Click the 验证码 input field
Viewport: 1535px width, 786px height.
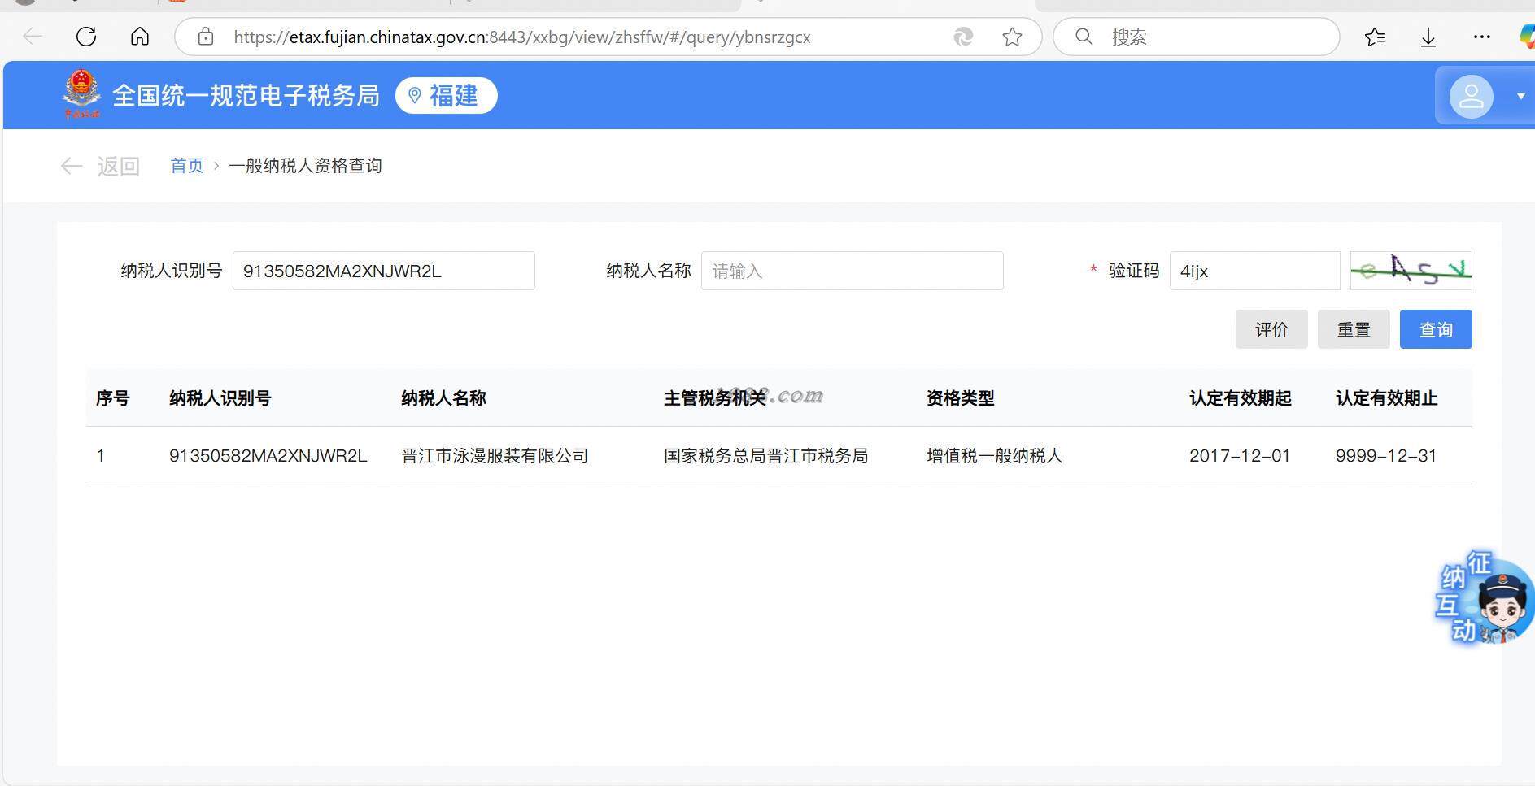(1254, 271)
